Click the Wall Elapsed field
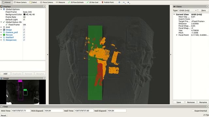This screenshot has height=117, width=209. (117, 110)
